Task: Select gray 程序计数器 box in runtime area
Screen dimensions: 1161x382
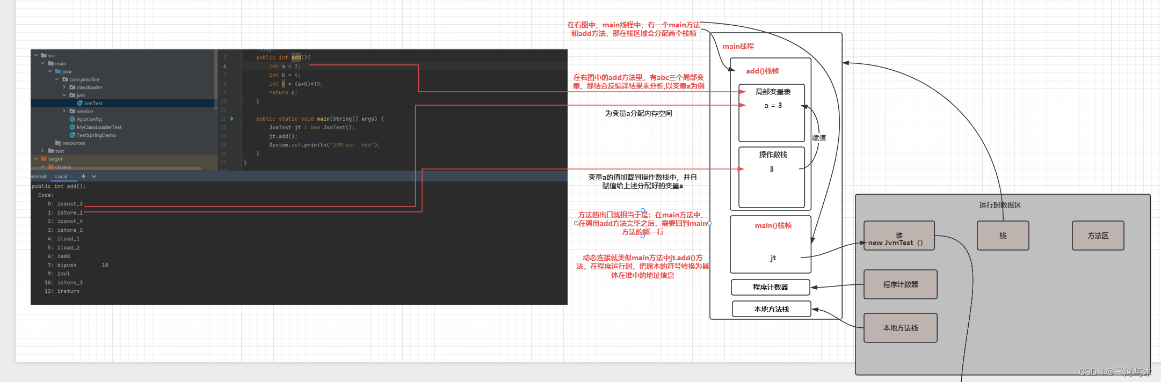Action: (900, 284)
